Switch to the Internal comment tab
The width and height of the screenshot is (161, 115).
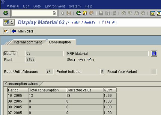pyautogui.click(x=28, y=42)
